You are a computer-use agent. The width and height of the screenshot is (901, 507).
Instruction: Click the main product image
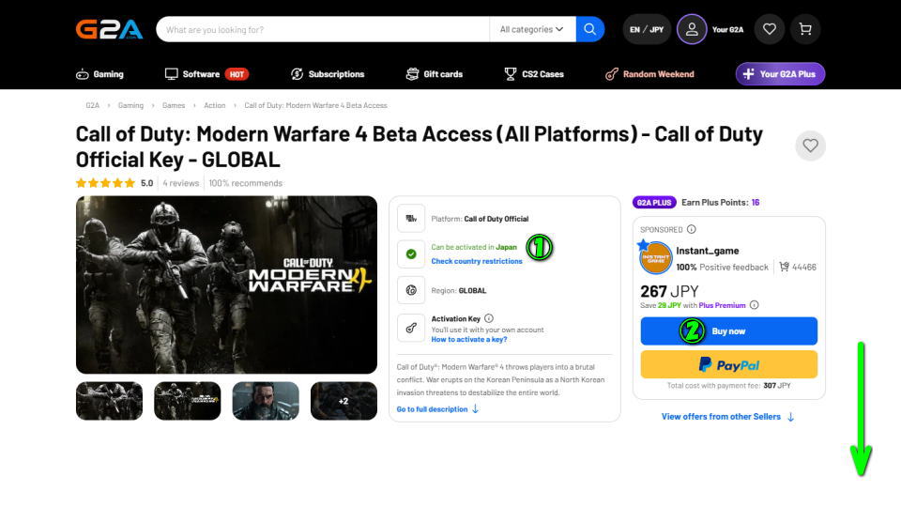[x=226, y=285]
